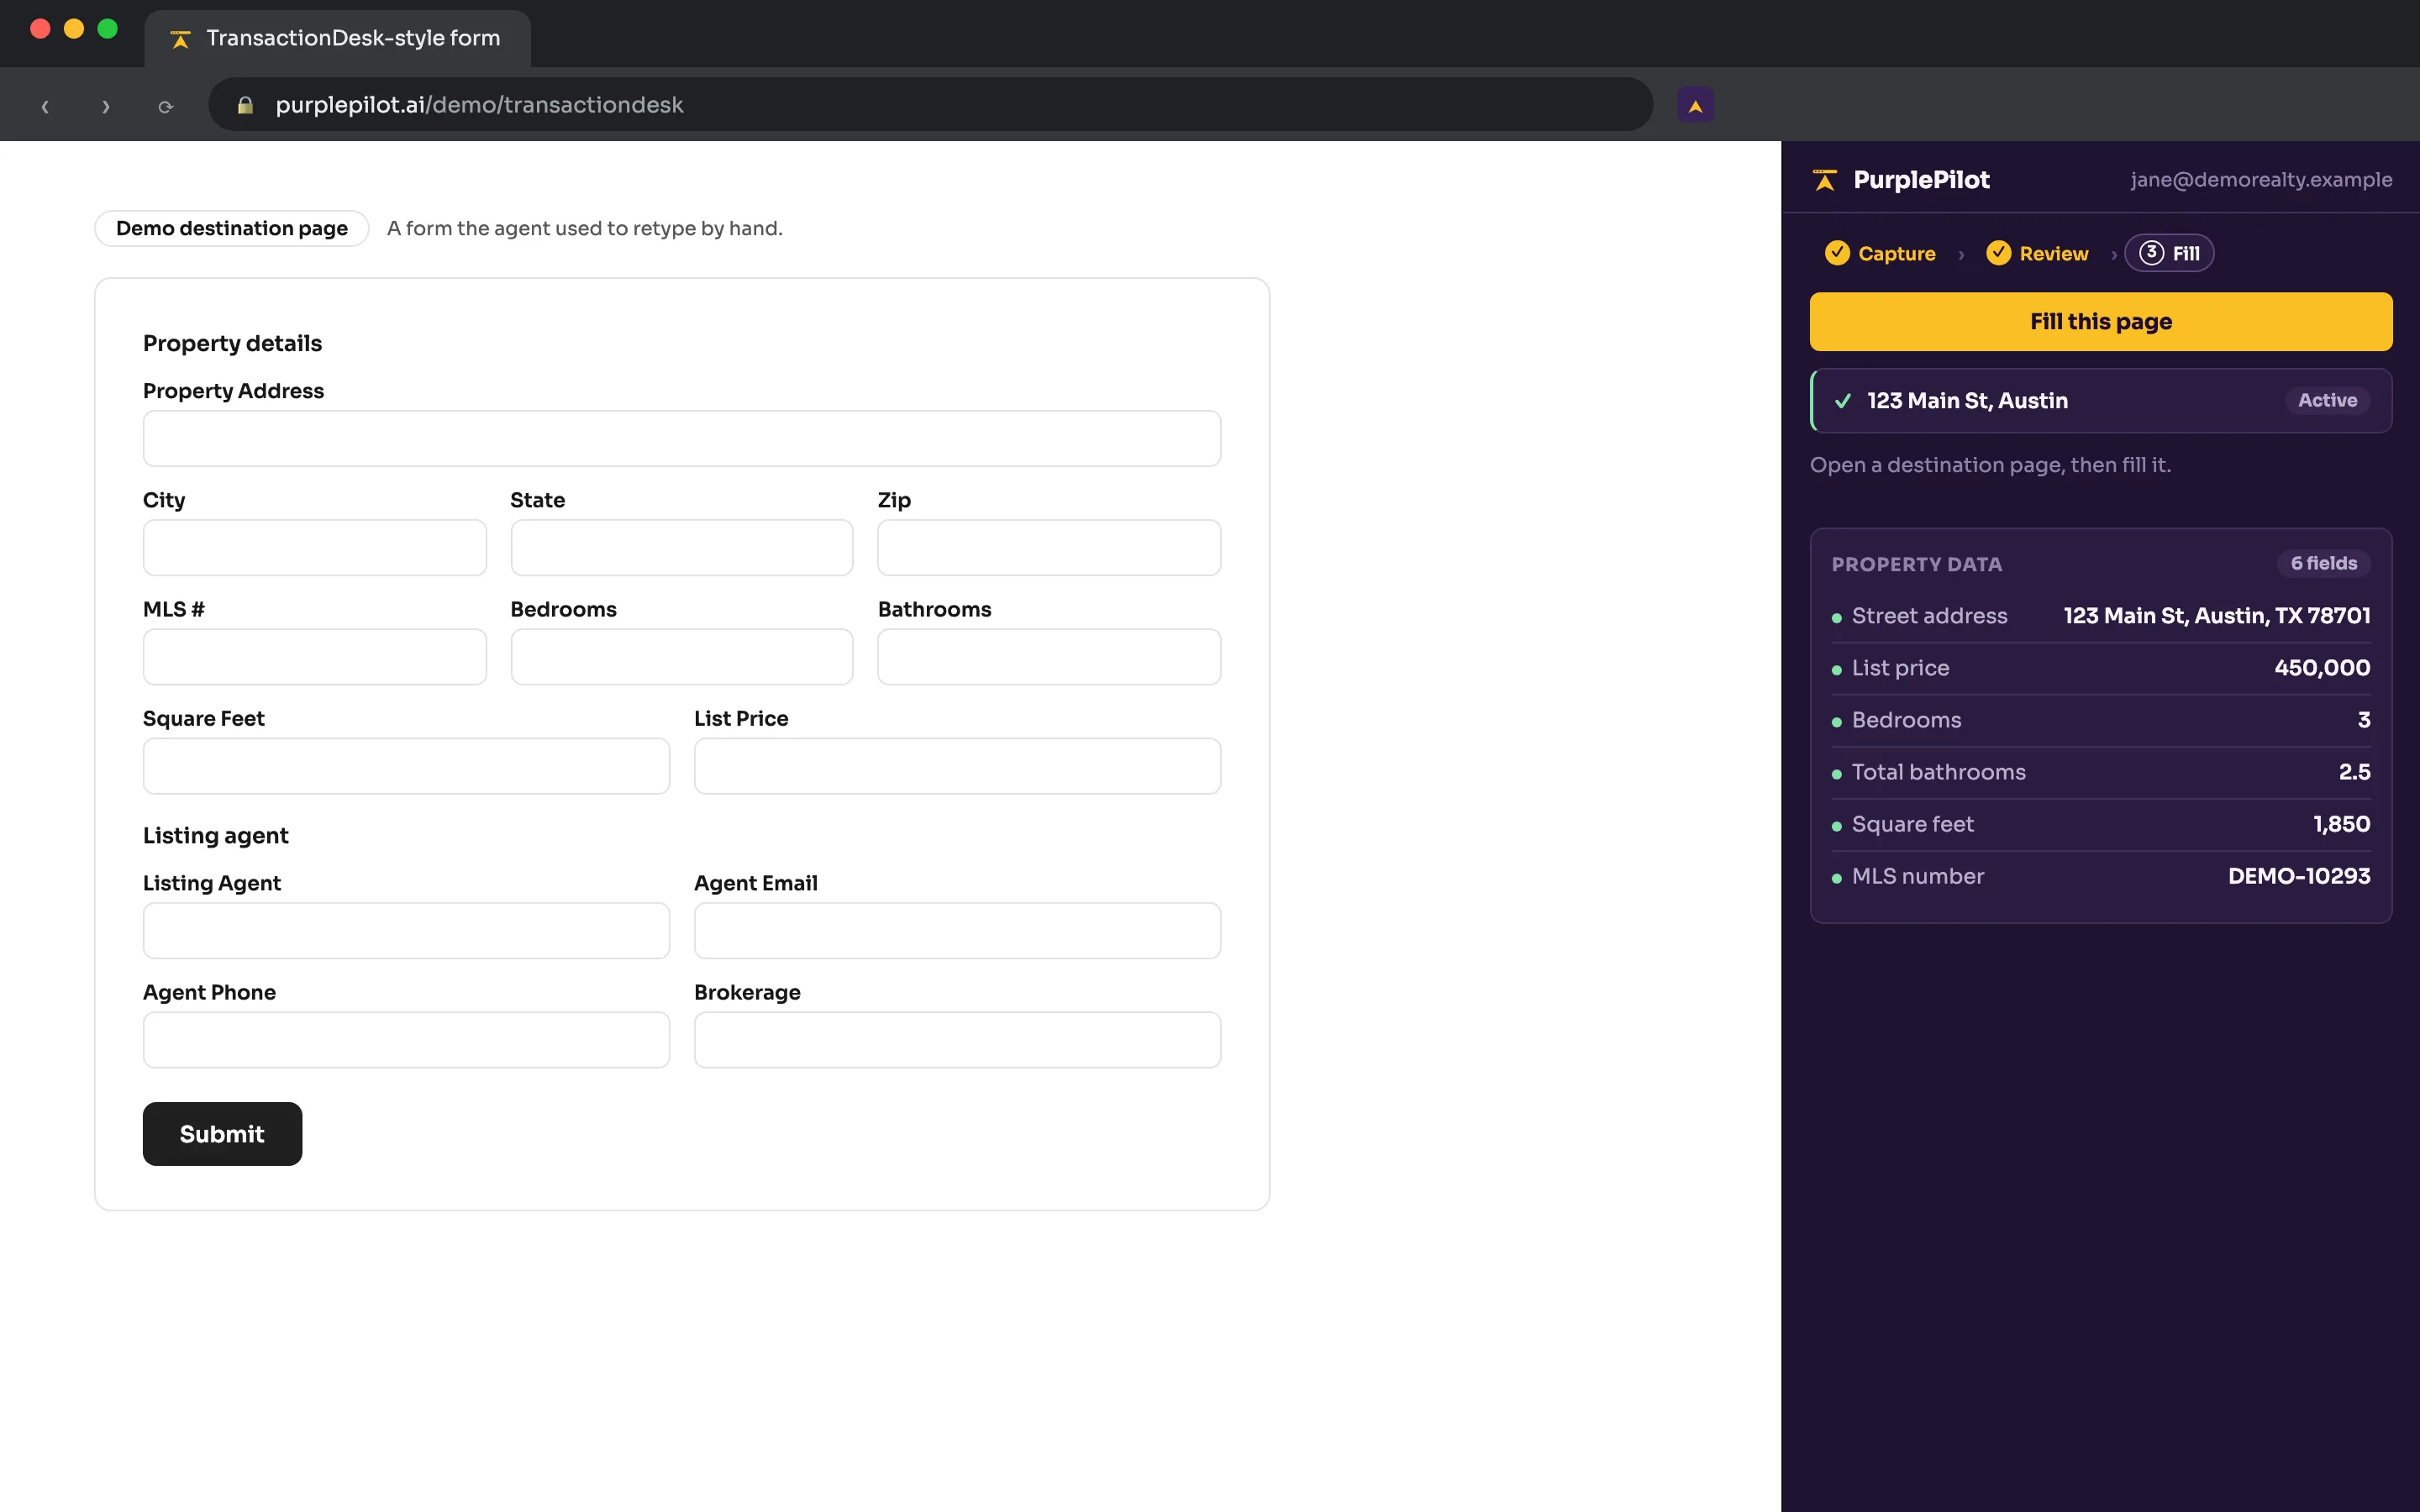Click the List price value 450,000
Screen dimensions: 2420x1512
pyautogui.click(x=2322, y=668)
